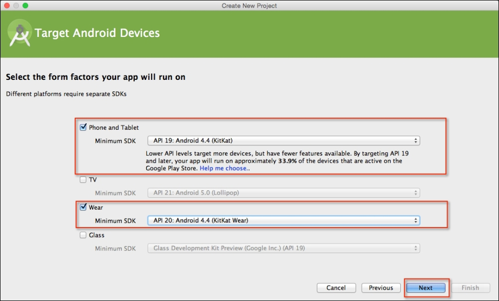Enable the TV form factor checkbox
This screenshot has height=301, width=499.
pos(83,180)
